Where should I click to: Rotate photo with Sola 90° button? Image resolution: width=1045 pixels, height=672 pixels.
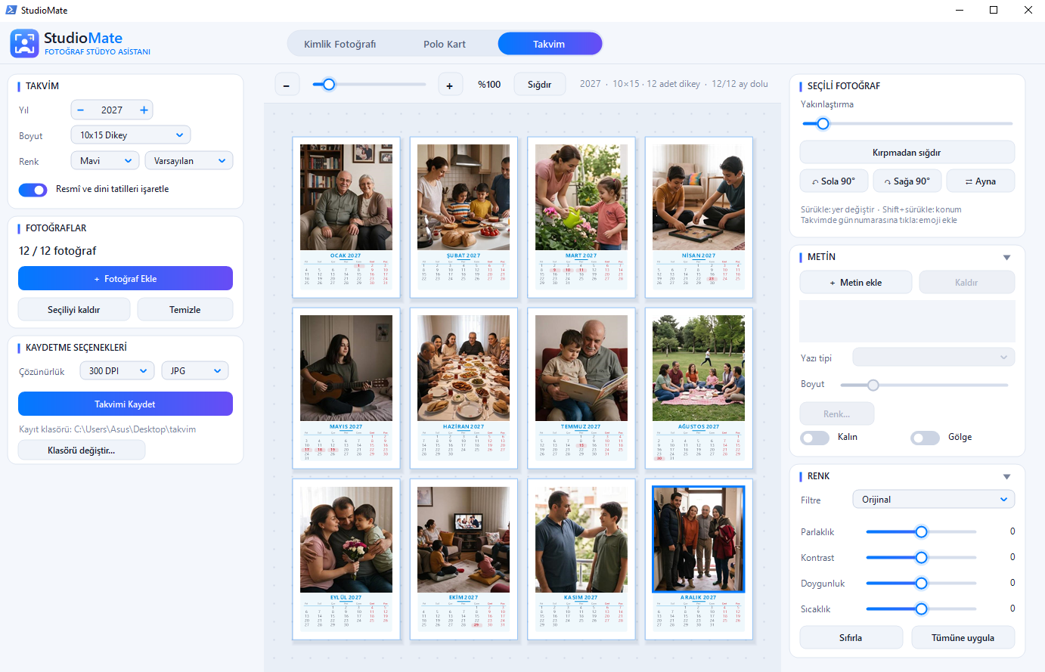(833, 181)
